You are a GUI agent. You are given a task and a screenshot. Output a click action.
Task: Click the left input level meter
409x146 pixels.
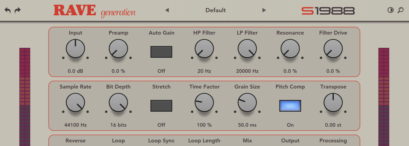tap(25, 97)
